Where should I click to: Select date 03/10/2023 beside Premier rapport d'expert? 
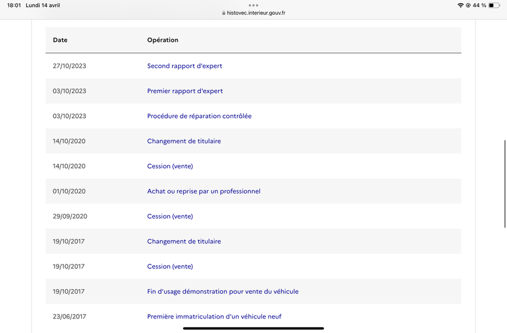[x=70, y=91]
